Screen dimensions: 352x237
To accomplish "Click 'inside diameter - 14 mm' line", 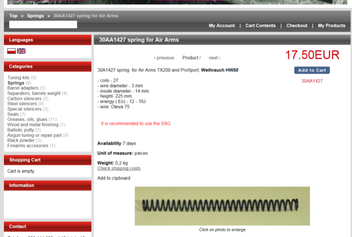I will tap(123, 91).
